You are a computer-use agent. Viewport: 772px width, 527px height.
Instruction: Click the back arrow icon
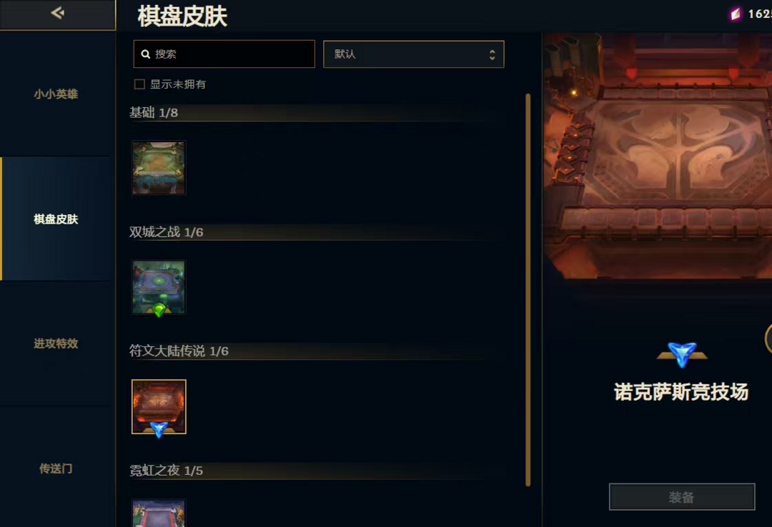coord(58,13)
